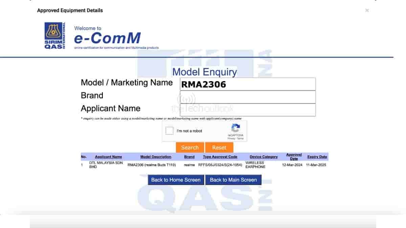Click the Device Category column header
Screen dimensions: 406x228
264,157
